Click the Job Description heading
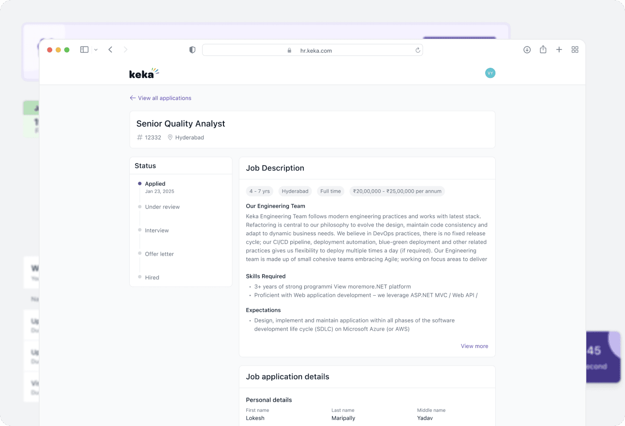The height and width of the screenshot is (426, 625). pyautogui.click(x=275, y=168)
